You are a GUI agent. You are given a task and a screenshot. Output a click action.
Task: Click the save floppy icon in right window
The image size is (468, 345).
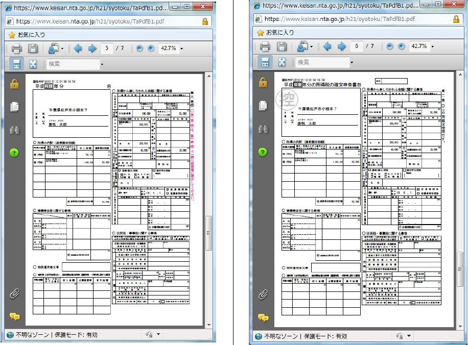[282, 46]
